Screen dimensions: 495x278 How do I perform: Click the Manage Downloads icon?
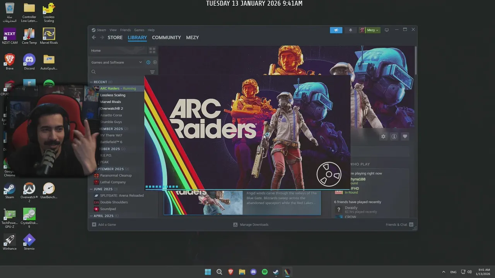(235, 224)
